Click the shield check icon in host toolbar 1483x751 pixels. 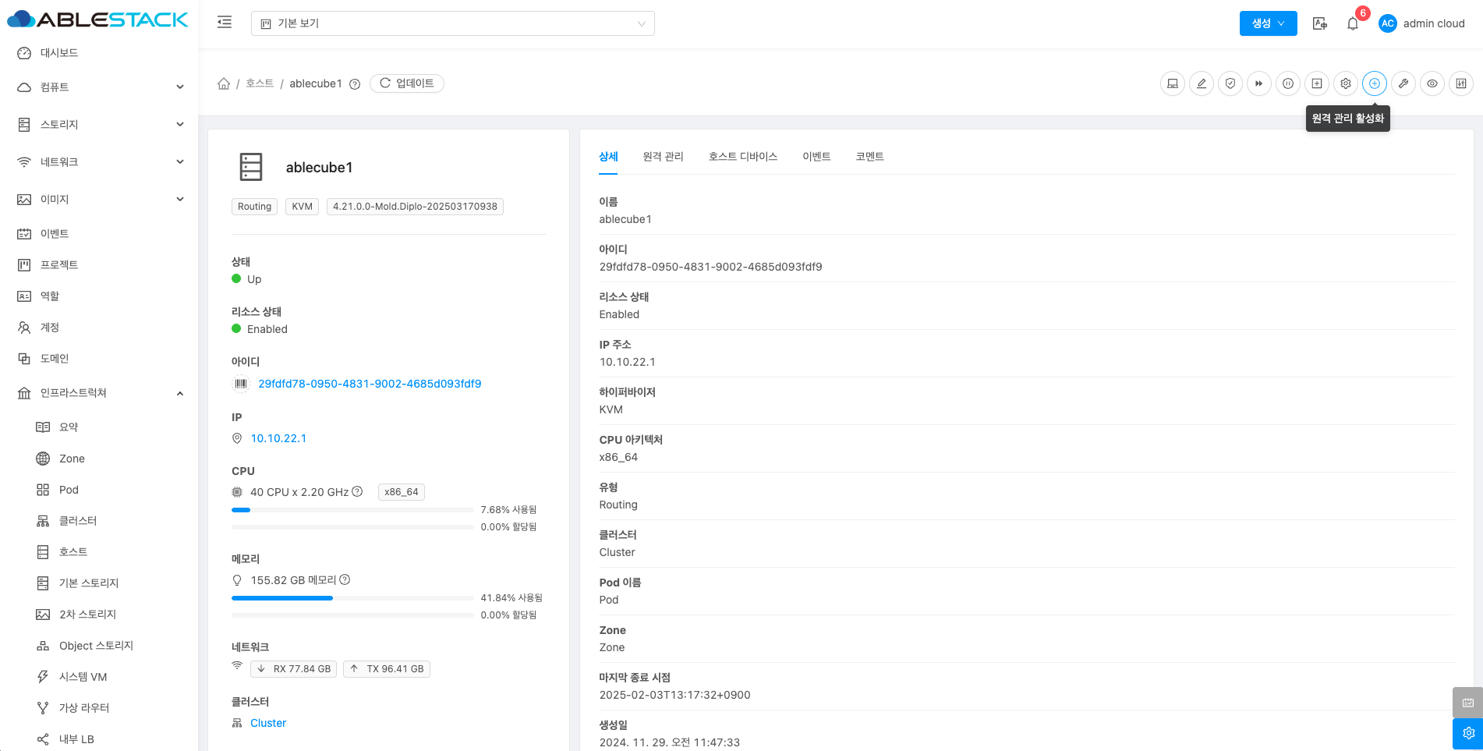tap(1230, 83)
